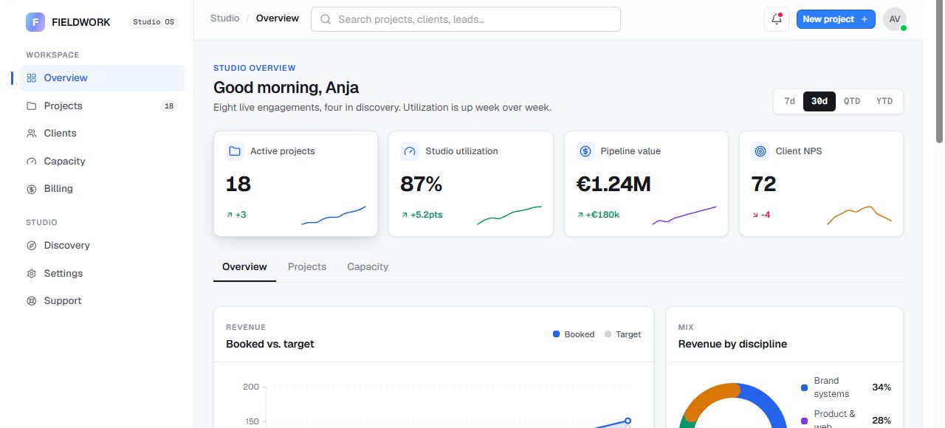Click the page vertical scrollbar thumb
Image resolution: width=945 pixels, height=428 pixels.
click(939, 72)
